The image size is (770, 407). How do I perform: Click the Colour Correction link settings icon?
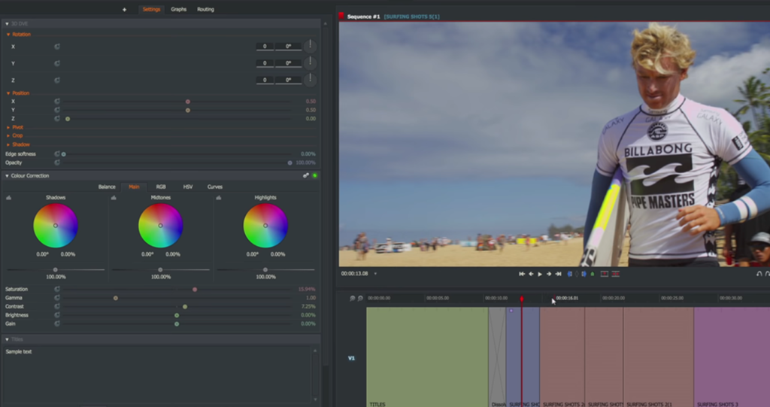coord(306,175)
